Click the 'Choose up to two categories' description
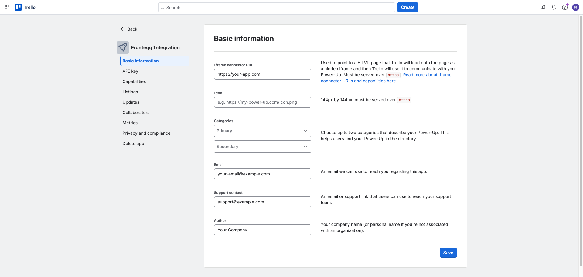The image size is (583, 277). coord(385,136)
